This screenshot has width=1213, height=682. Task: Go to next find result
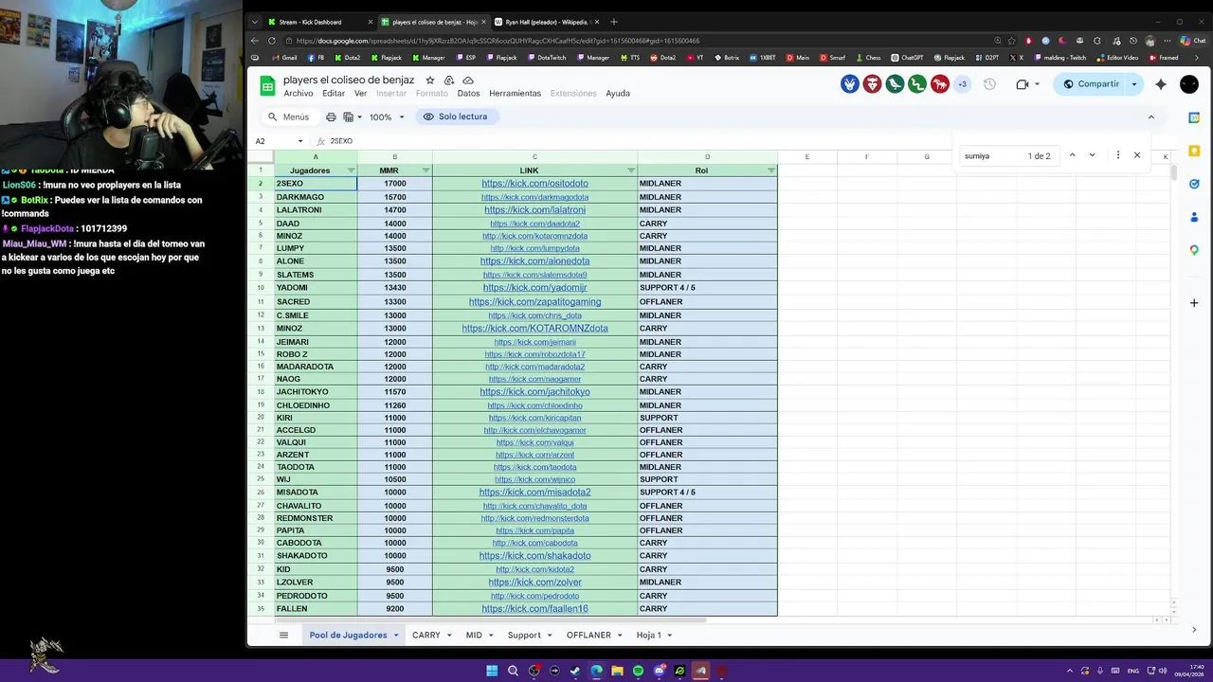click(x=1092, y=155)
